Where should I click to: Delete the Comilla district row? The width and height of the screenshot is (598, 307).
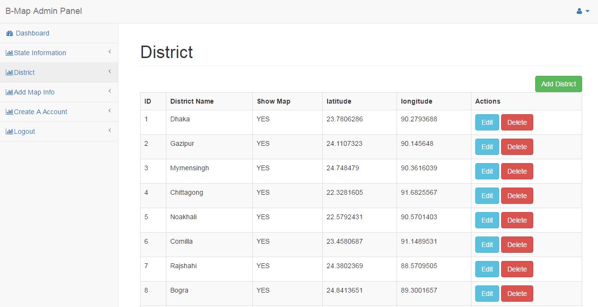pos(517,245)
